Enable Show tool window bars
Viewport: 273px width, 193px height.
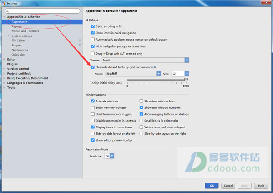(x=142, y=101)
